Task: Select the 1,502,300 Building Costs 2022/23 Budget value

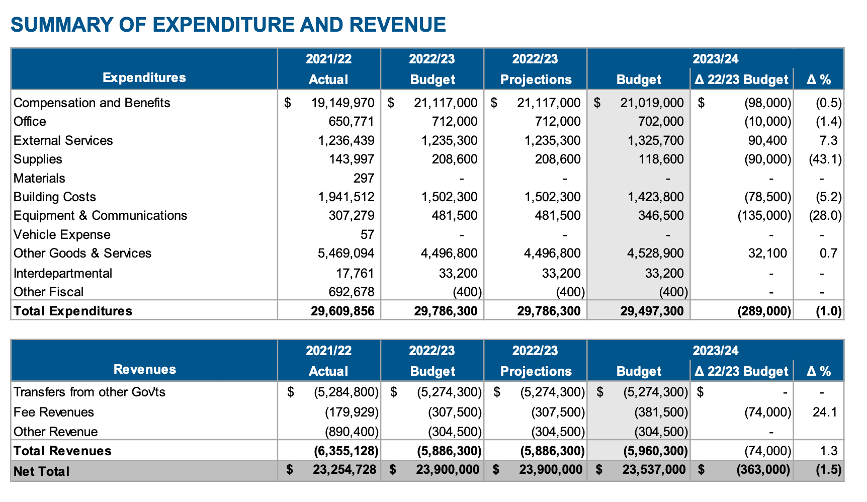Action: coord(450,197)
